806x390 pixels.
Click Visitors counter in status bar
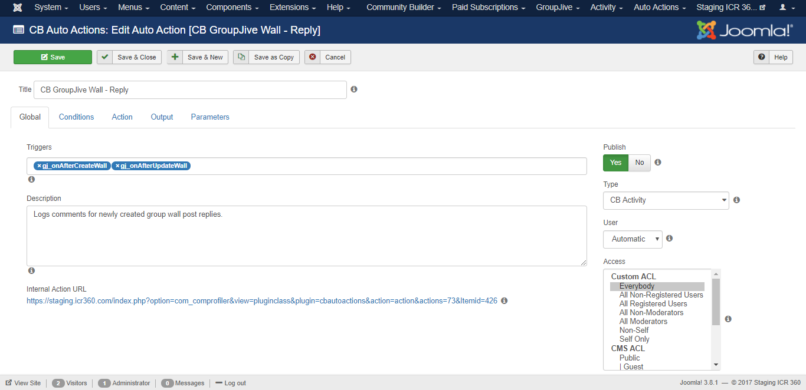pos(70,383)
